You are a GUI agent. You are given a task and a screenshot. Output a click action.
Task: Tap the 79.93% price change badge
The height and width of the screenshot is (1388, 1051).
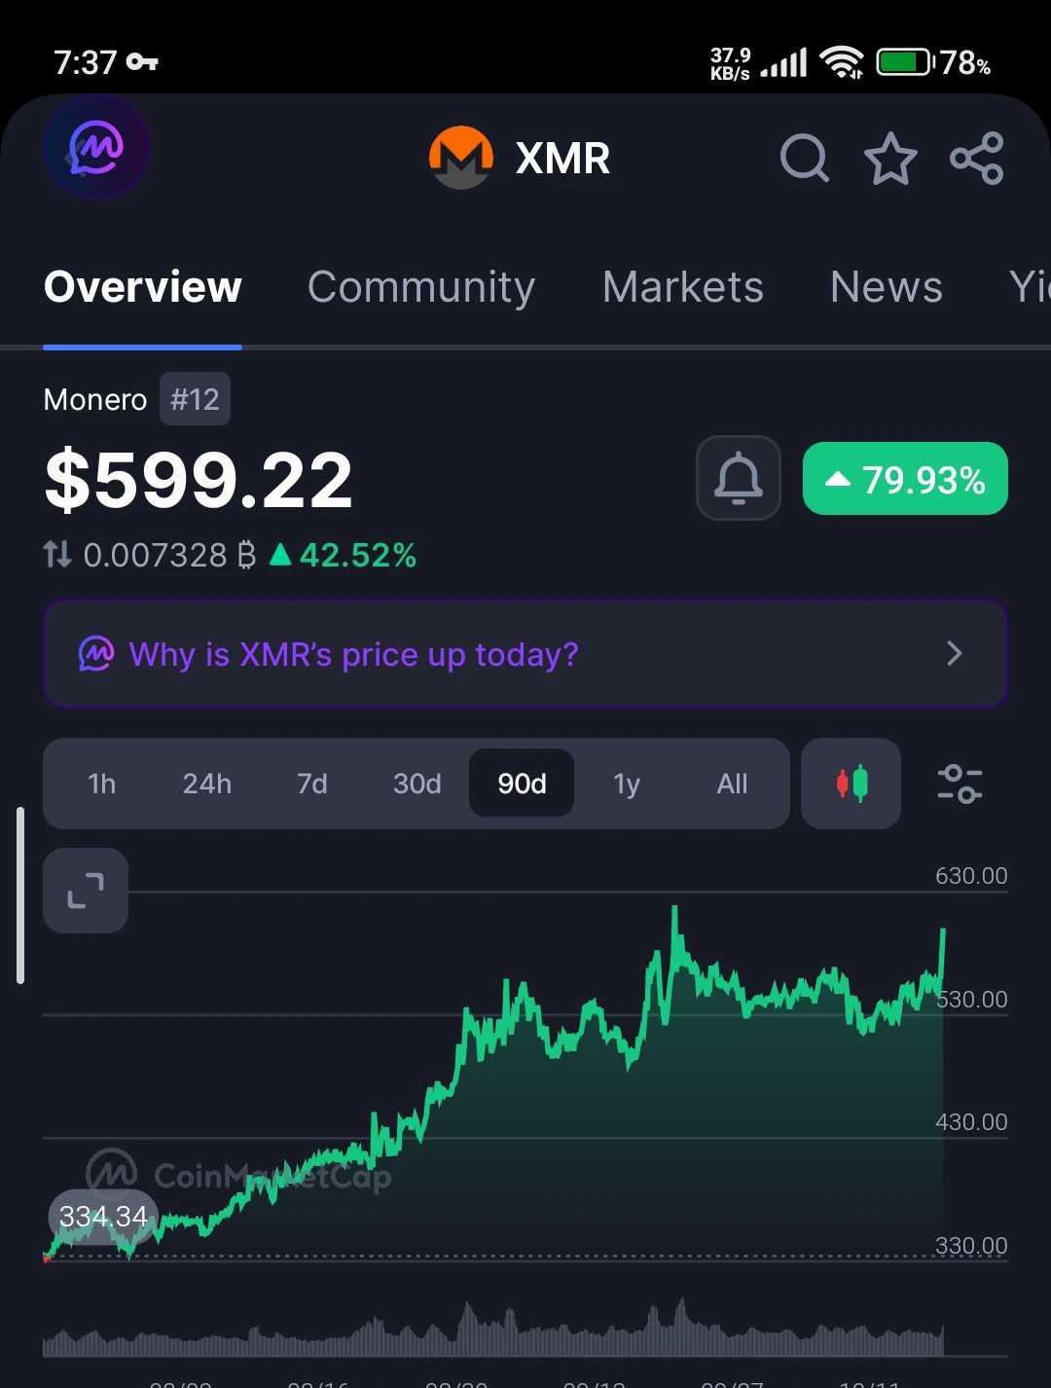coord(905,479)
